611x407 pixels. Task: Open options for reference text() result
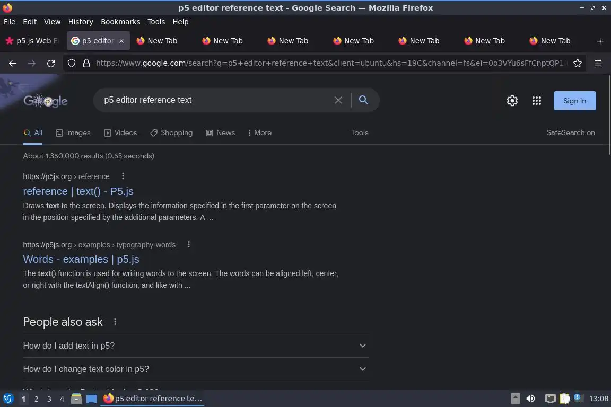click(x=123, y=176)
